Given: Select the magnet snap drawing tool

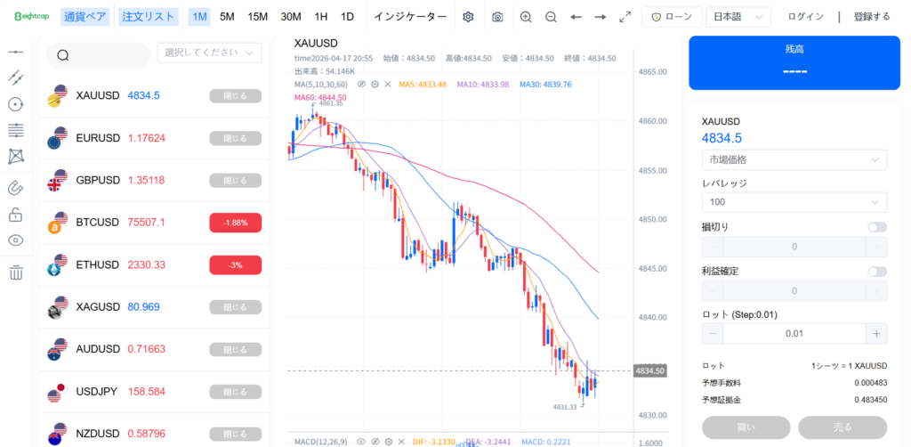Looking at the screenshot, I should tap(15, 188).
